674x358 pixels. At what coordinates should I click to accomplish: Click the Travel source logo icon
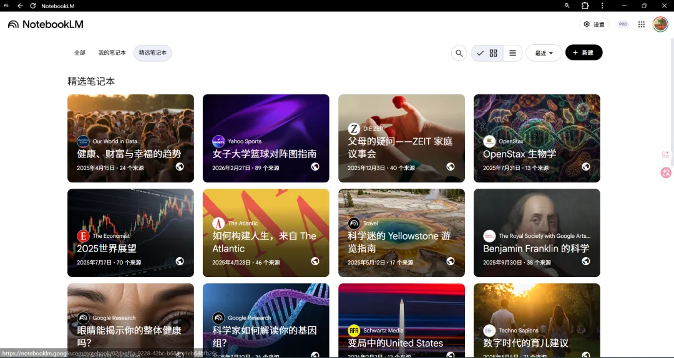tap(354, 224)
